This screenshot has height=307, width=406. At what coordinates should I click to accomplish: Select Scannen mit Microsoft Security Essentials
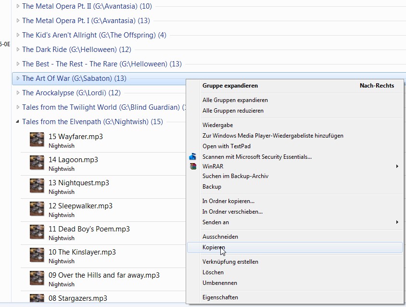[295, 157]
